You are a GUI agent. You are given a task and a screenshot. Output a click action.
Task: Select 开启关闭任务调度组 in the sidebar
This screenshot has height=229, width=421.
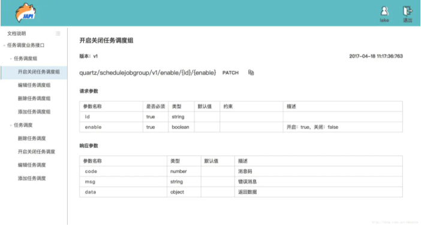(x=34, y=72)
